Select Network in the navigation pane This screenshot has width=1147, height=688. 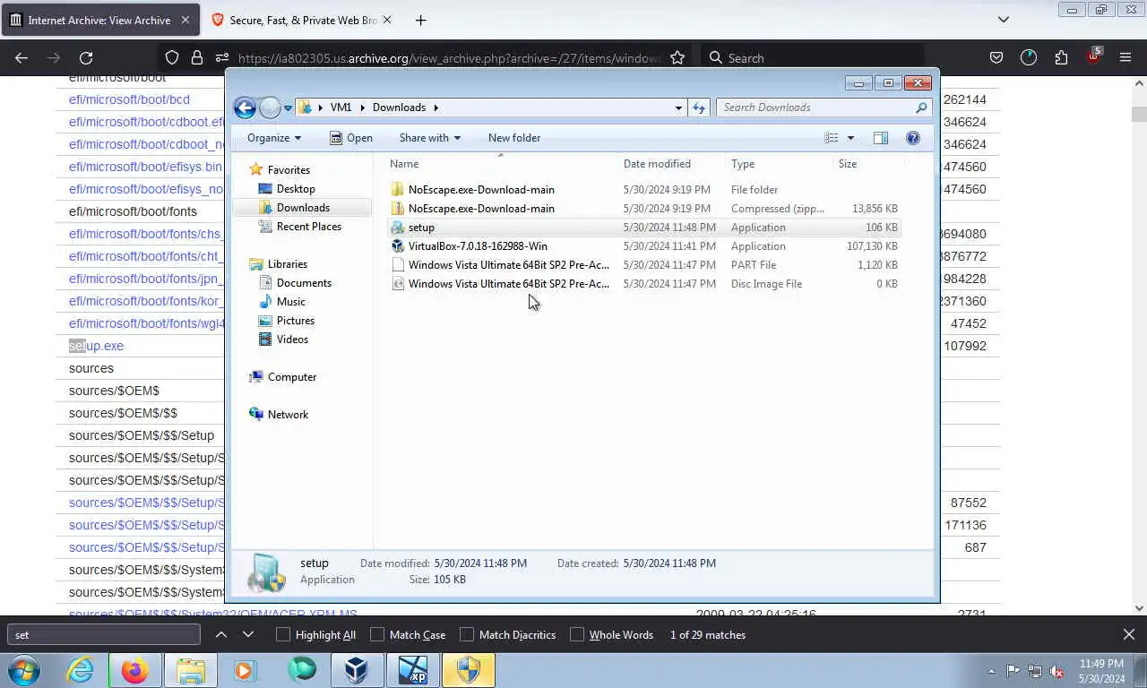coord(288,415)
